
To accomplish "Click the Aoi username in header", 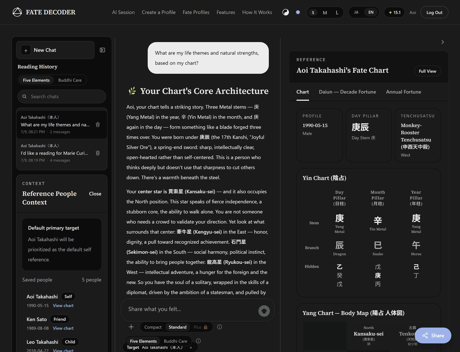I will coord(413,12).
